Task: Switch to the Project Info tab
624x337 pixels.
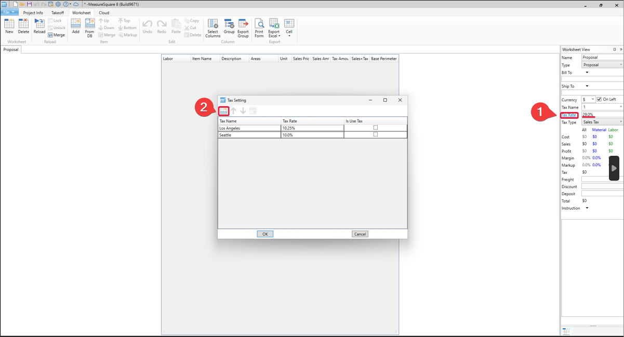Action: [33, 12]
